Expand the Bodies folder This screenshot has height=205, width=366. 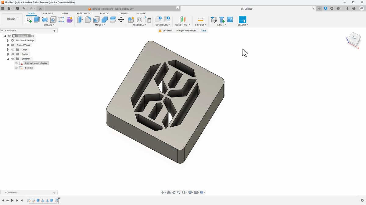click(x=8, y=54)
